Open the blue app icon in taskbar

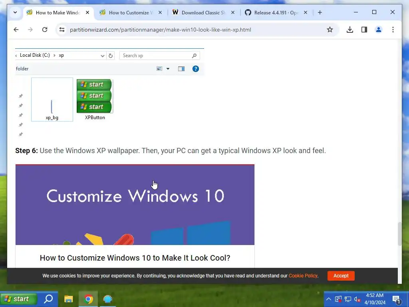(107, 299)
